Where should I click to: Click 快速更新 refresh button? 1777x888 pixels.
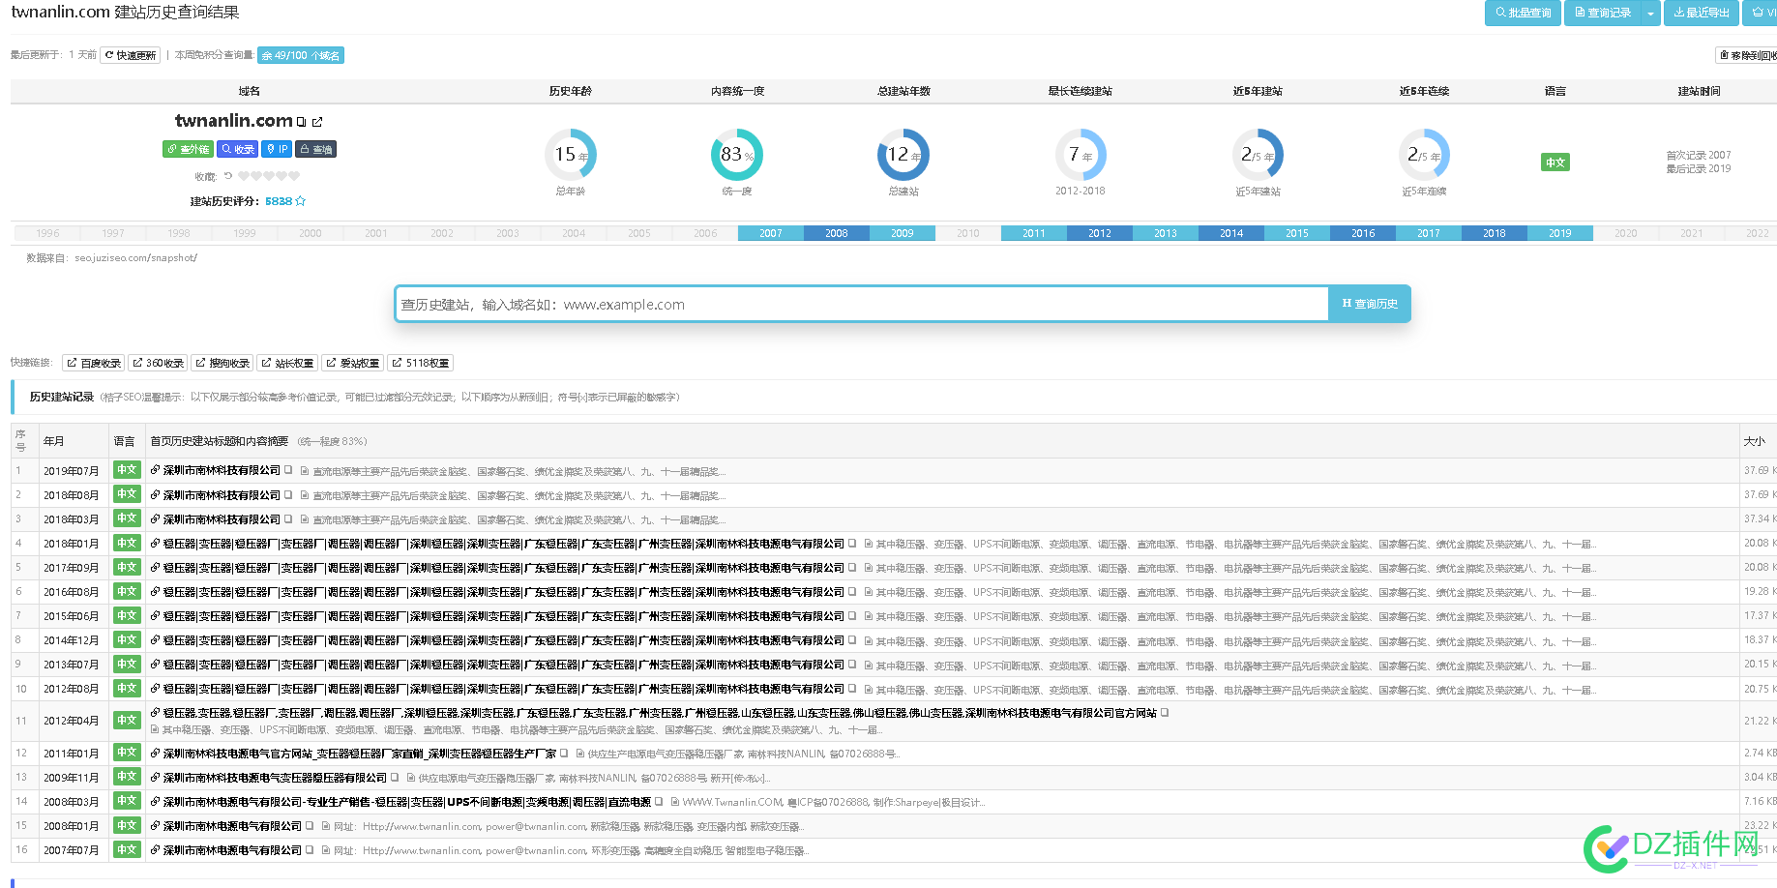click(131, 55)
